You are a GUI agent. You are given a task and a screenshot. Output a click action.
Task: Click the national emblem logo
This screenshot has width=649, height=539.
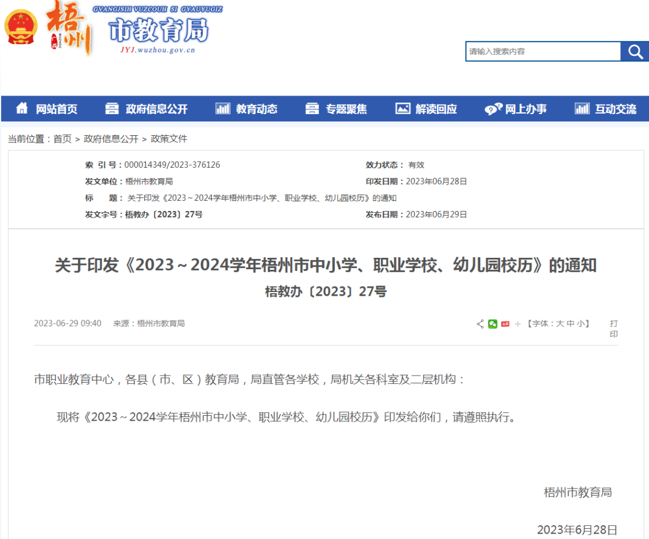pos(21,28)
